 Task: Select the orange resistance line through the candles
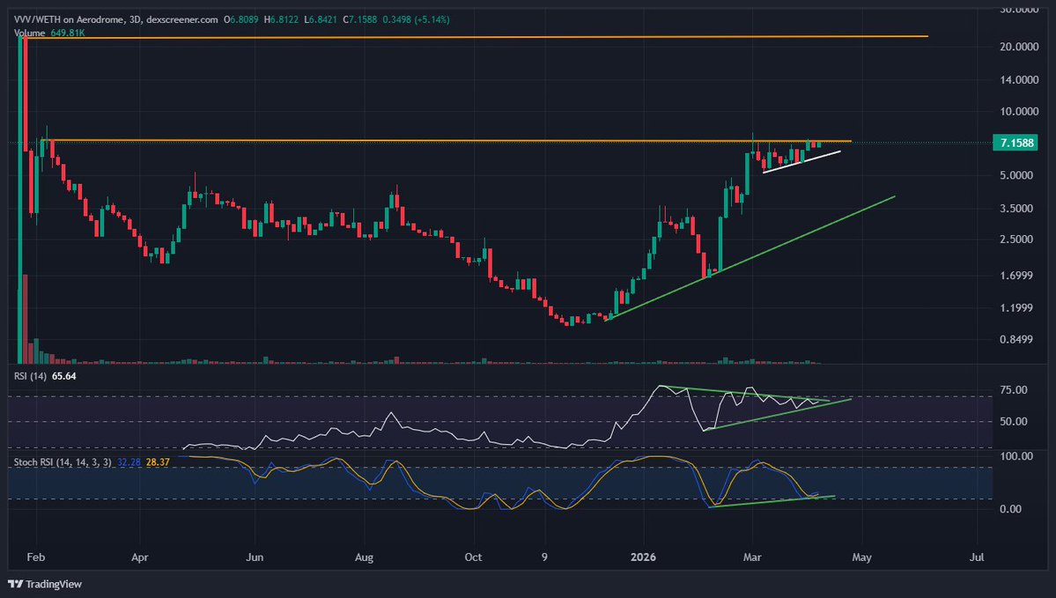click(440, 141)
